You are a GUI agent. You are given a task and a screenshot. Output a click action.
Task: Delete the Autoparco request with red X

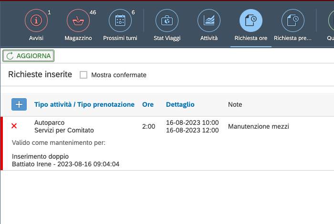tap(14, 126)
